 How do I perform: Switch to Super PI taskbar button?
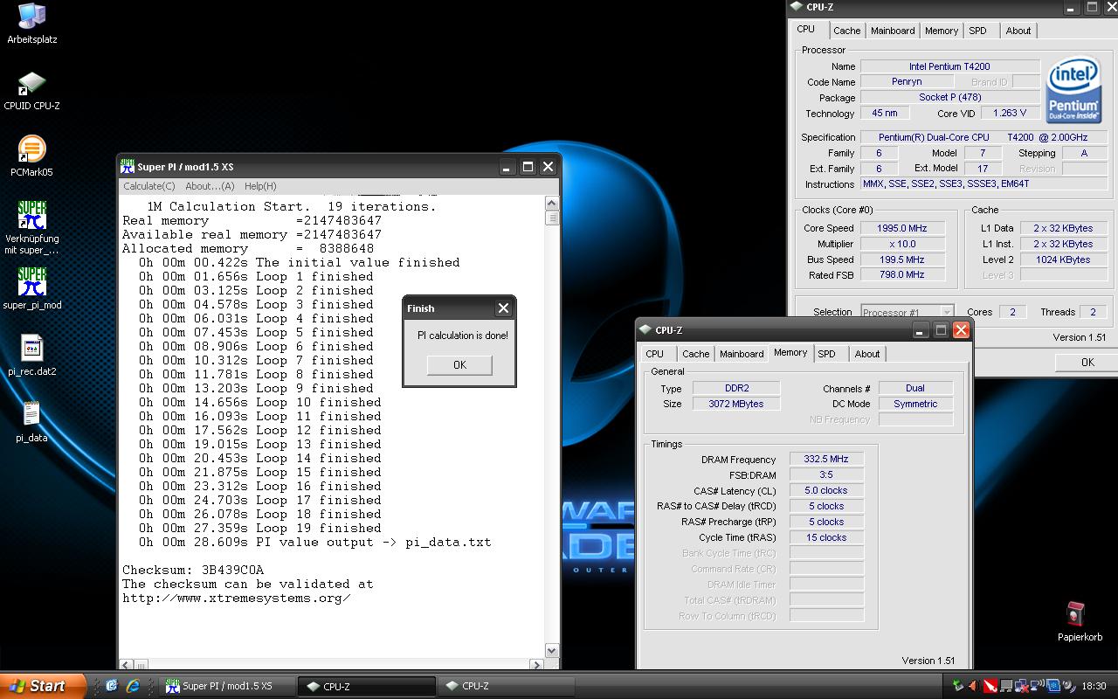(227, 686)
